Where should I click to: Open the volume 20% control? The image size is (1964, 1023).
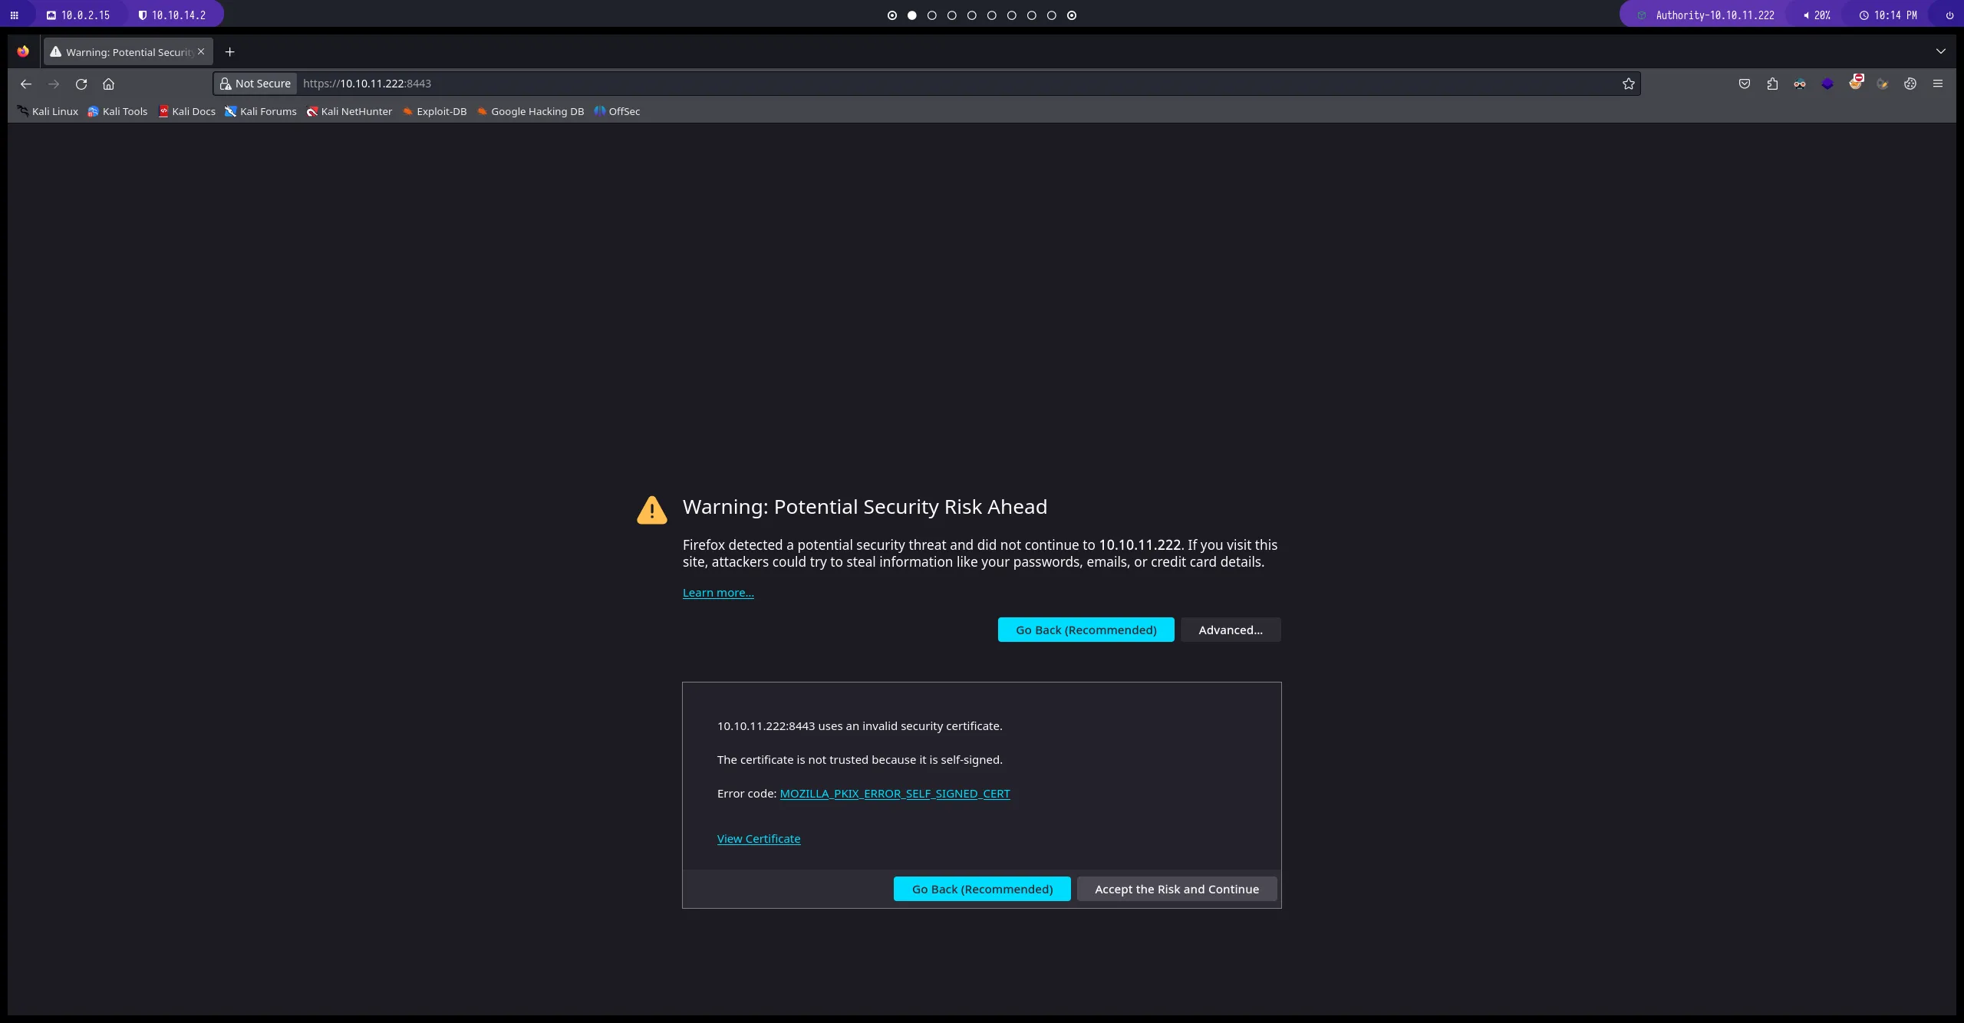pyautogui.click(x=1816, y=15)
